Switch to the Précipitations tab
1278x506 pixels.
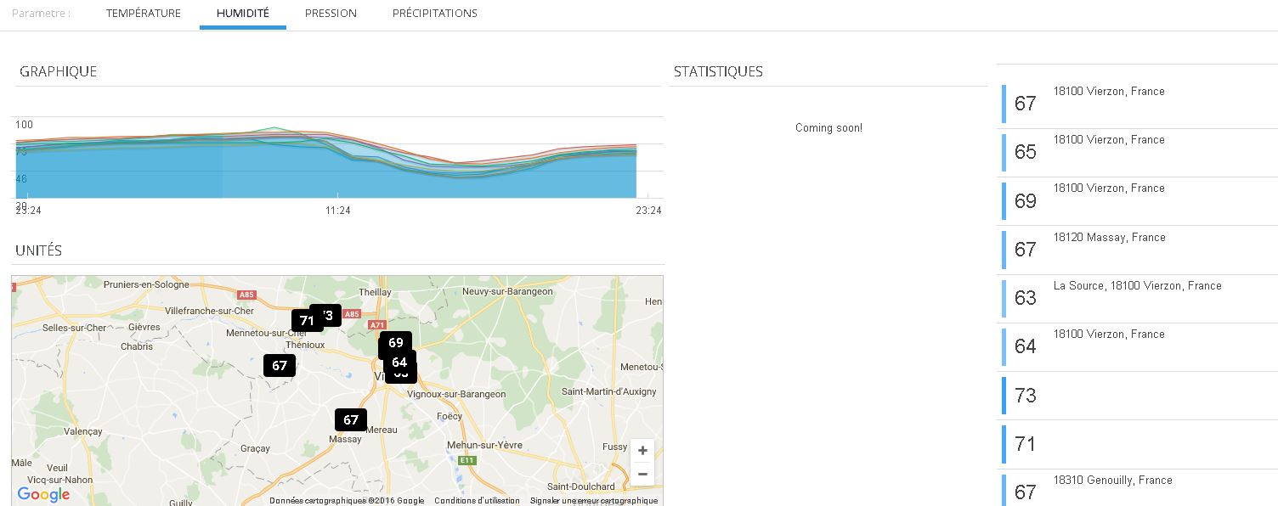434,14
